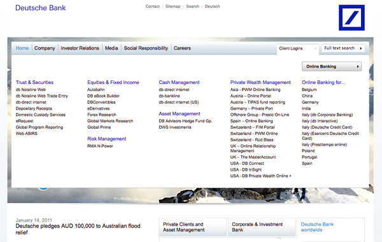The width and height of the screenshot is (382, 242).
Task: Open Global Program Reporting link
Action: (x=39, y=127)
